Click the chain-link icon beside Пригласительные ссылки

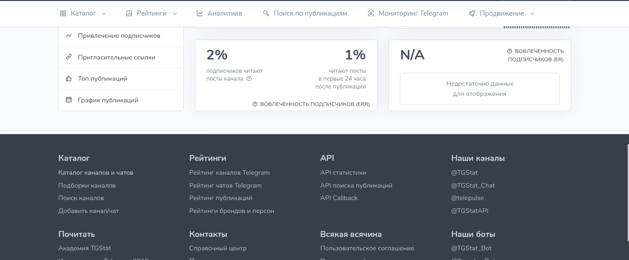[69, 57]
